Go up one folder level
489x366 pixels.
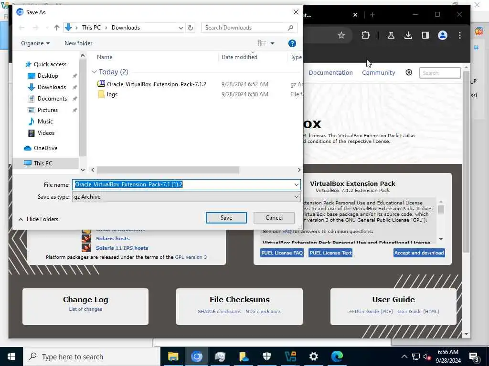coord(56,28)
